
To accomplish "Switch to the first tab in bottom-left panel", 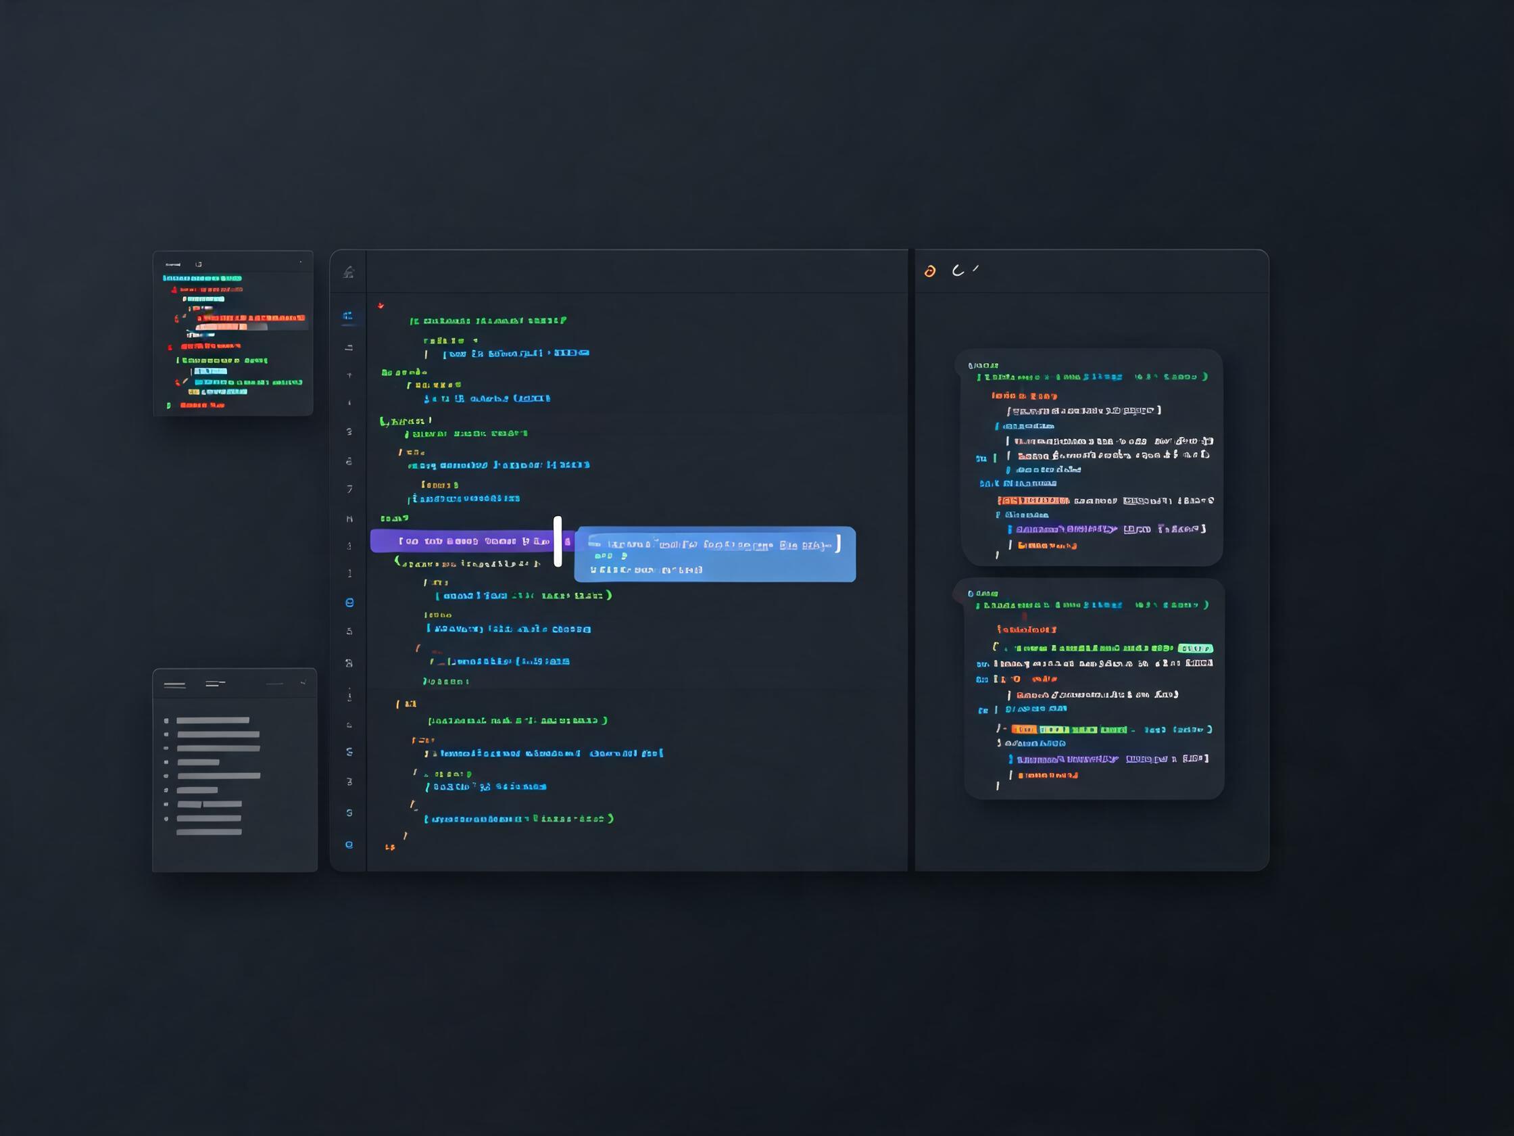I will pyautogui.click(x=174, y=685).
